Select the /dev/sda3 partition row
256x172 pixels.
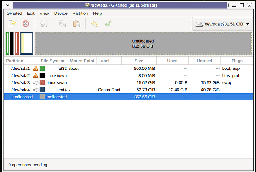click(129, 82)
